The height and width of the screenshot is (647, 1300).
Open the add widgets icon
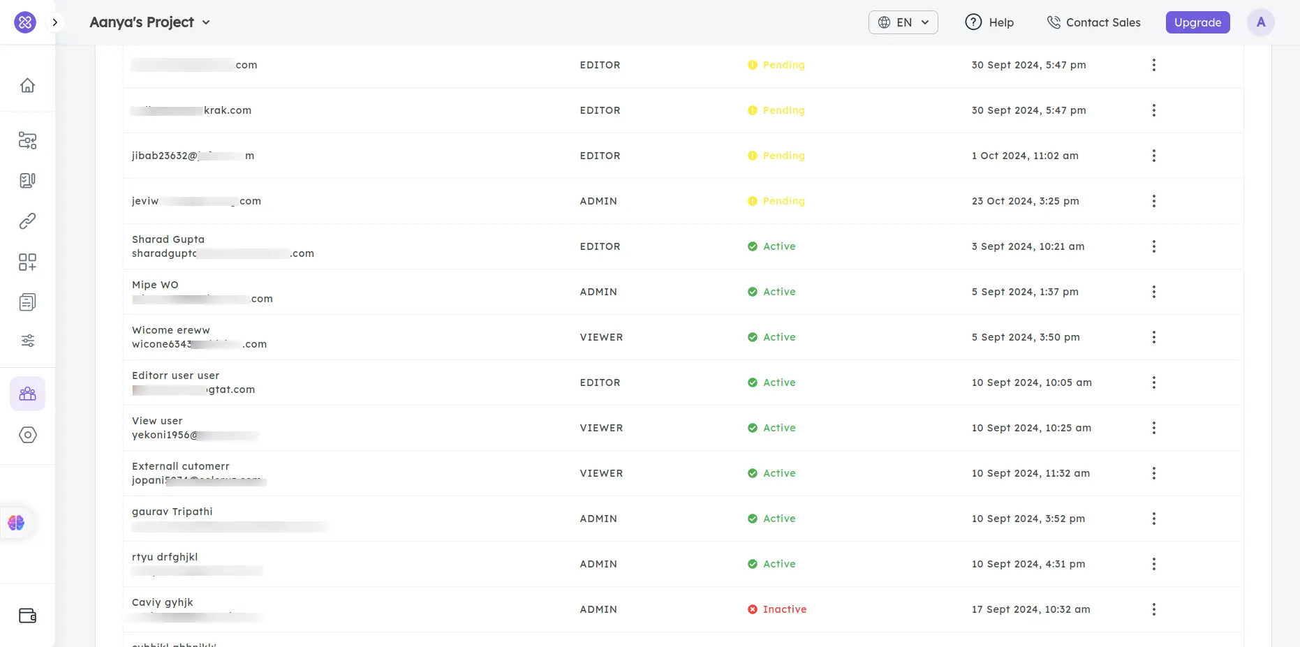coord(27,262)
